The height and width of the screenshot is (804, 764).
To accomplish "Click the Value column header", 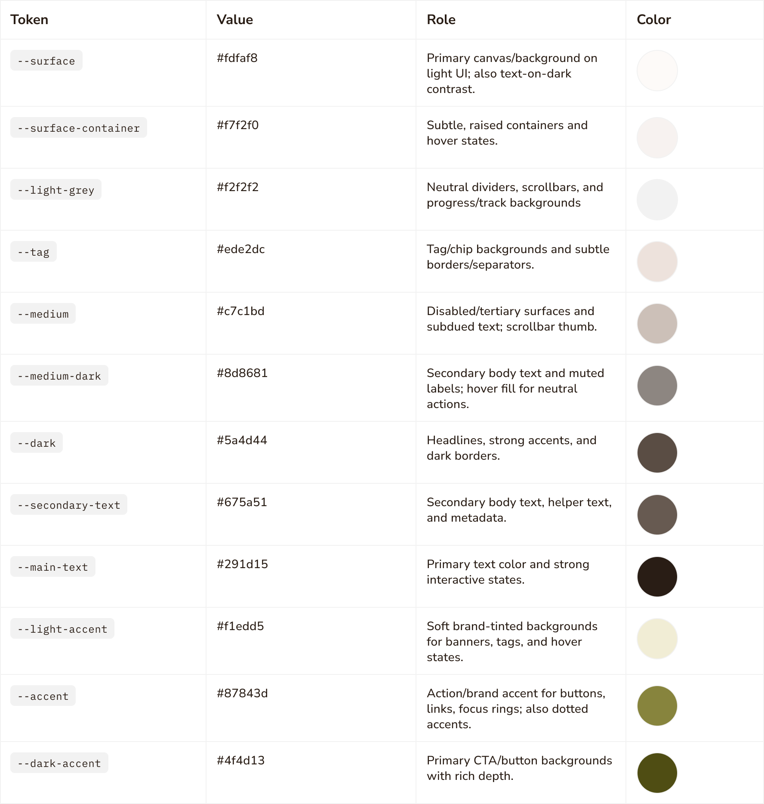I will pyautogui.click(x=235, y=20).
